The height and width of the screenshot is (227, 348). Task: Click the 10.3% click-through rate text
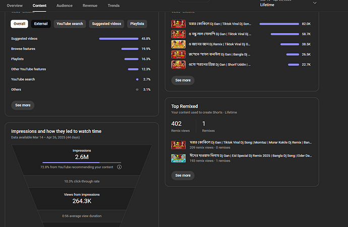82,181
